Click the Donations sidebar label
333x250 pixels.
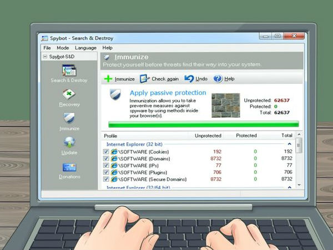coord(69,177)
